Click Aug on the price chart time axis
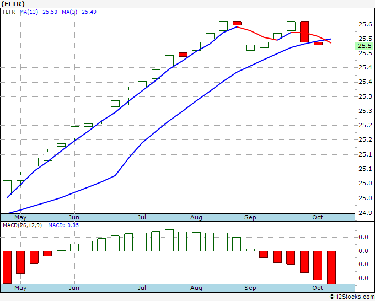The height and width of the screenshot is (301, 375). click(196, 217)
